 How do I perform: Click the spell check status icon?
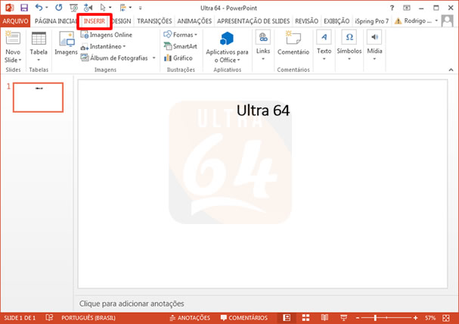point(49,317)
